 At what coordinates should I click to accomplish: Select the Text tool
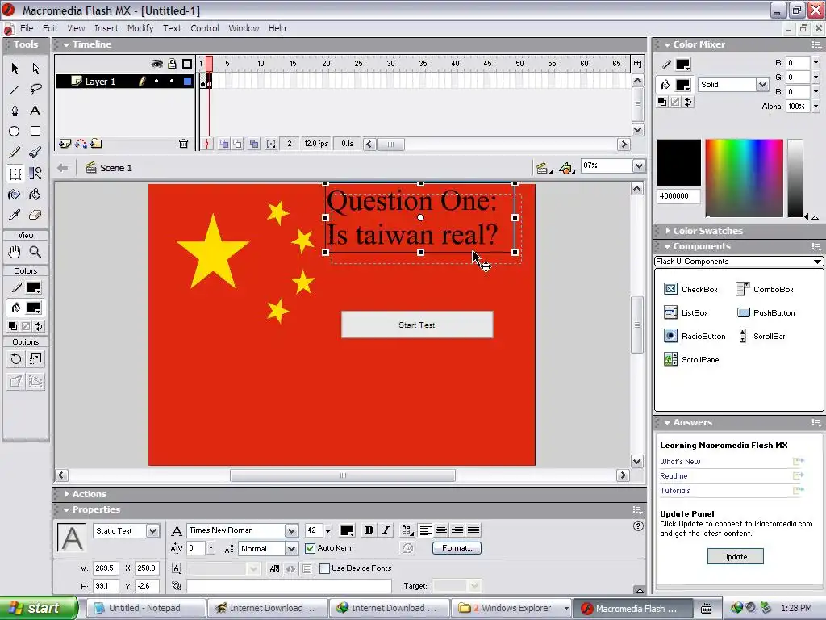(x=35, y=110)
